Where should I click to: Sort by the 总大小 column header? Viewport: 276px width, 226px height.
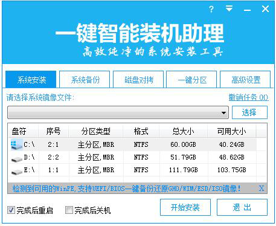[183, 131]
